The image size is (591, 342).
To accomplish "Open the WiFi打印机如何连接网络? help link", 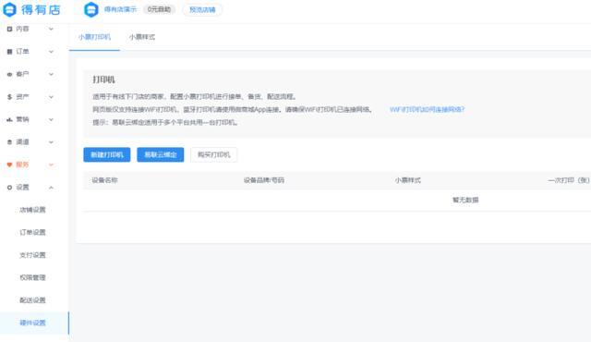I will 427,109.
